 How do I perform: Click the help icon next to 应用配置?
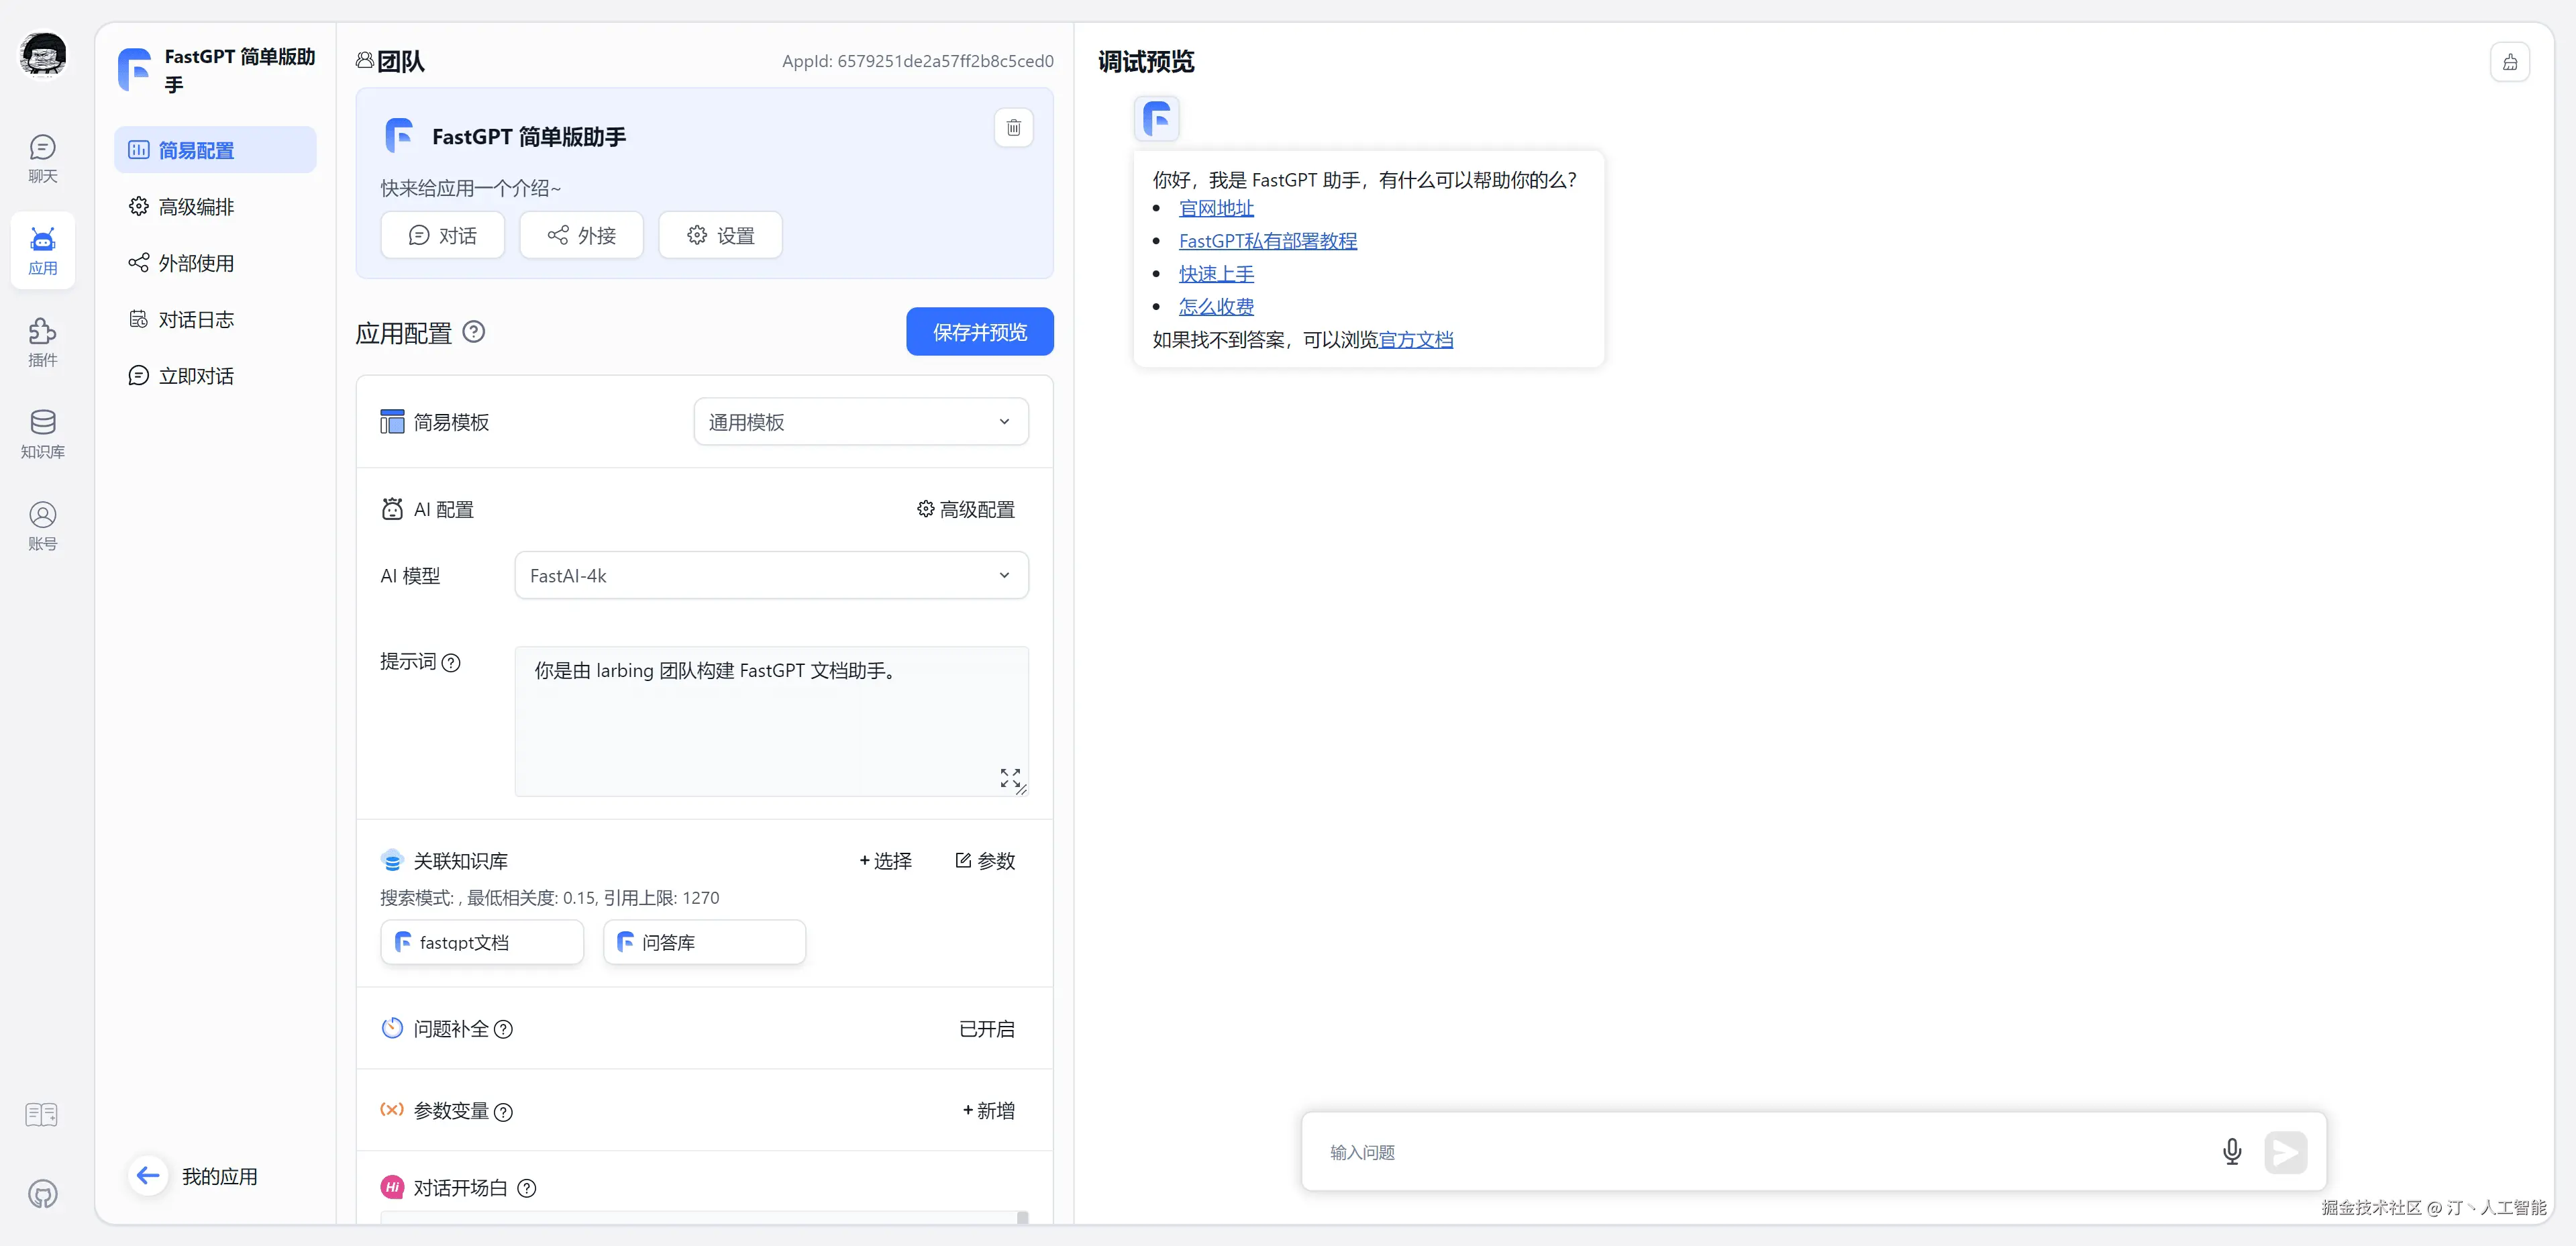pos(474,332)
